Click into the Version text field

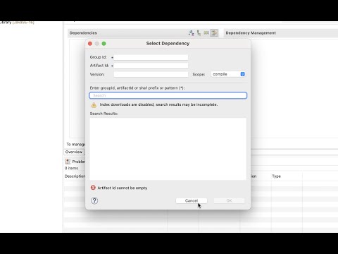click(151, 74)
